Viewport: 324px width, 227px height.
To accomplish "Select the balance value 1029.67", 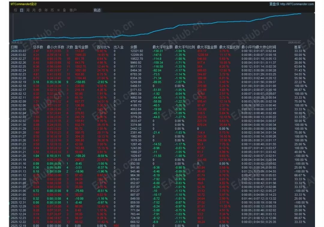I will (136, 156).
